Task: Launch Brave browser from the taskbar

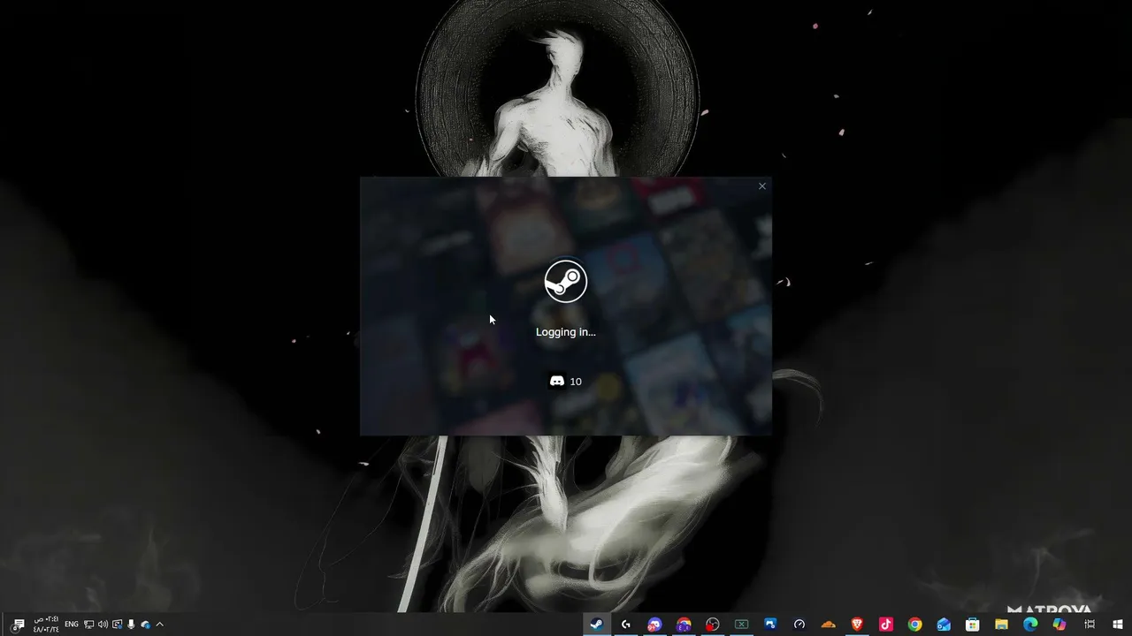Action: tap(857, 625)
